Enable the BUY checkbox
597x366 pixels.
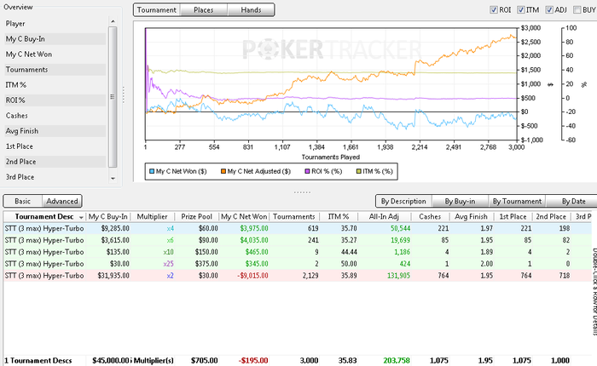[x=577, y=10]
